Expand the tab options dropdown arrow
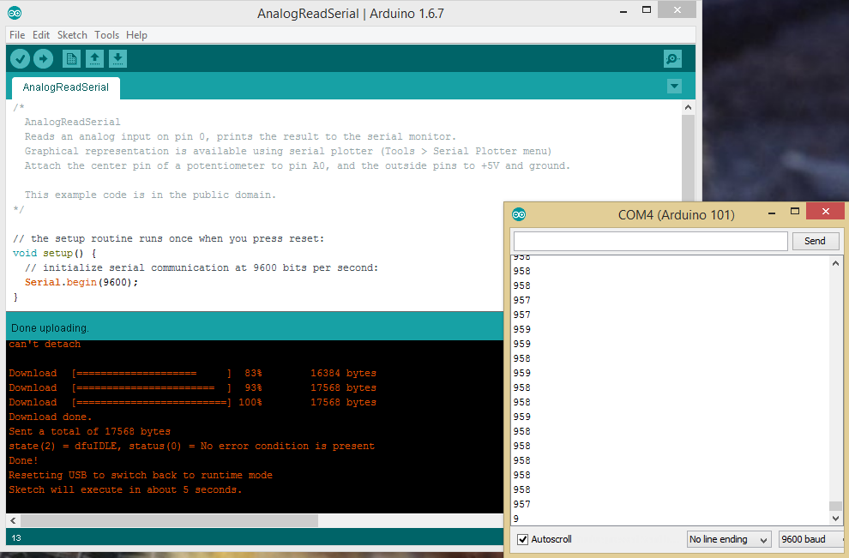 click(x=674, y=86)
